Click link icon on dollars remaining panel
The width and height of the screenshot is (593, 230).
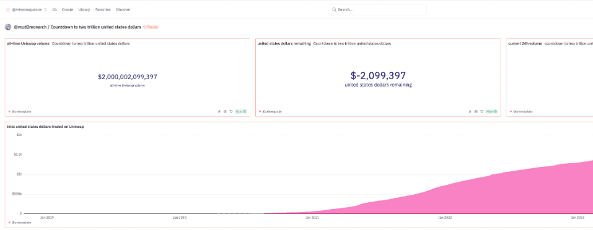470,112
